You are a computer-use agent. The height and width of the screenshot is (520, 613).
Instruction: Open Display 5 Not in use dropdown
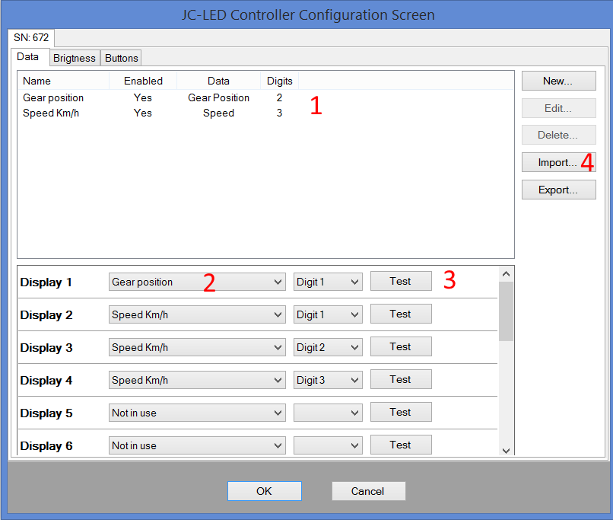click(197, 413)
